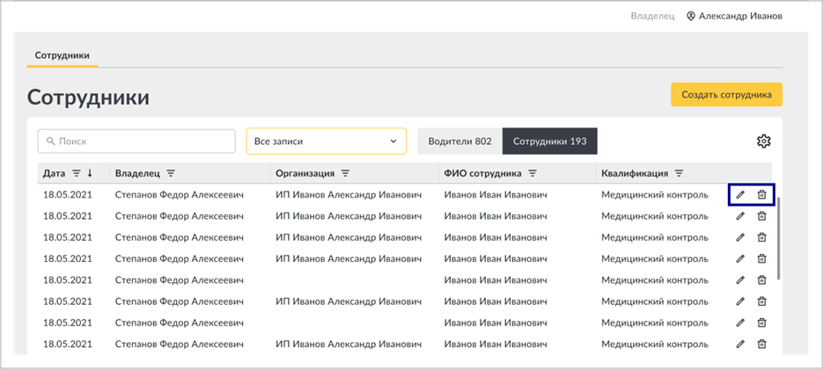Screen dimensions: 823x369
Task: Open filter icon for ФИО сотрудника column
Action: [533, 173]
